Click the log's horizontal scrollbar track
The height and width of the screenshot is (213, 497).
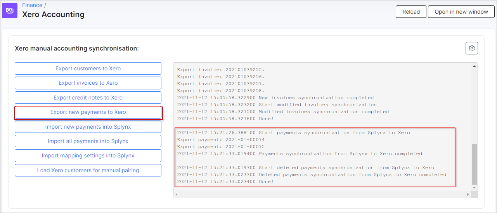(x=322, y=194)
